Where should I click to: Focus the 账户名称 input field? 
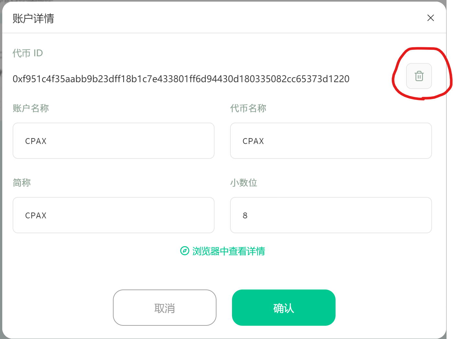(x=114, y=141)
